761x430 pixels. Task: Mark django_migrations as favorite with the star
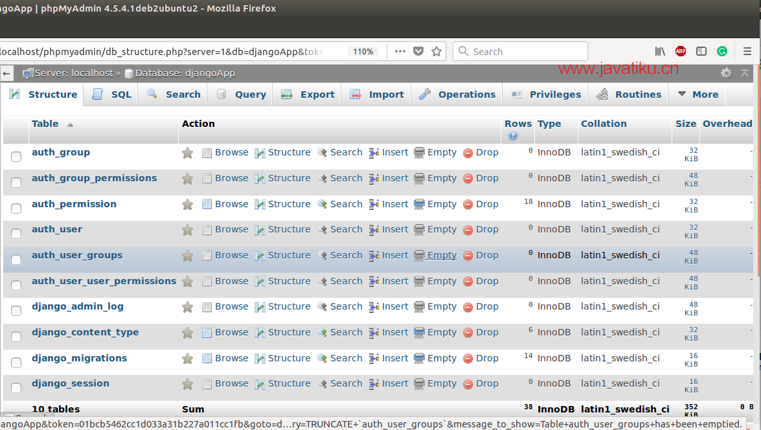coord(187,359)
